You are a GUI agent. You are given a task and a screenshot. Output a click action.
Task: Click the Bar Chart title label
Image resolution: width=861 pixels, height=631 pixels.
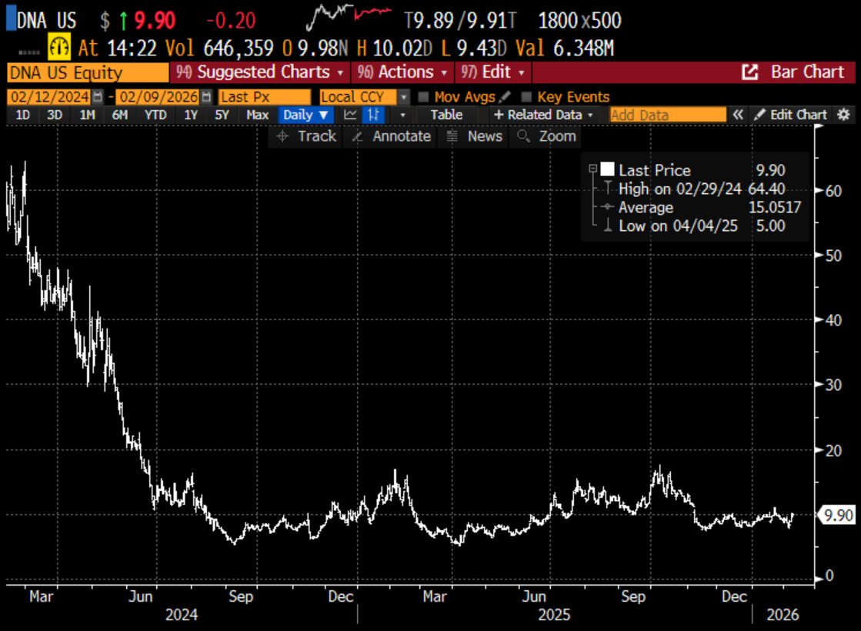[807, 72]
